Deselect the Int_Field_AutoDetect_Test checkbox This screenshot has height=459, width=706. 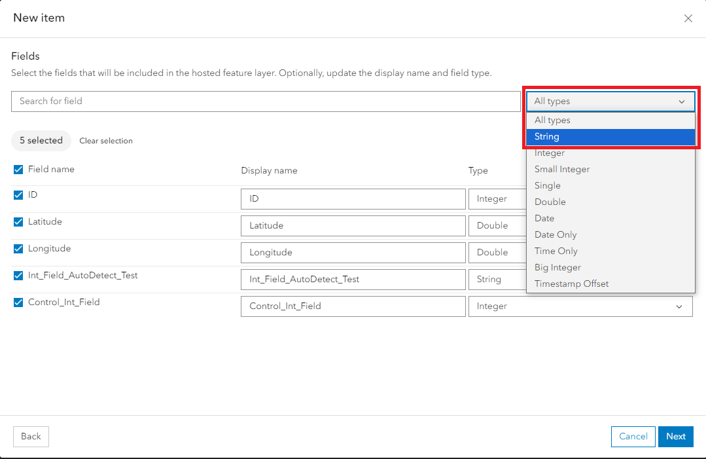(18, 276)
